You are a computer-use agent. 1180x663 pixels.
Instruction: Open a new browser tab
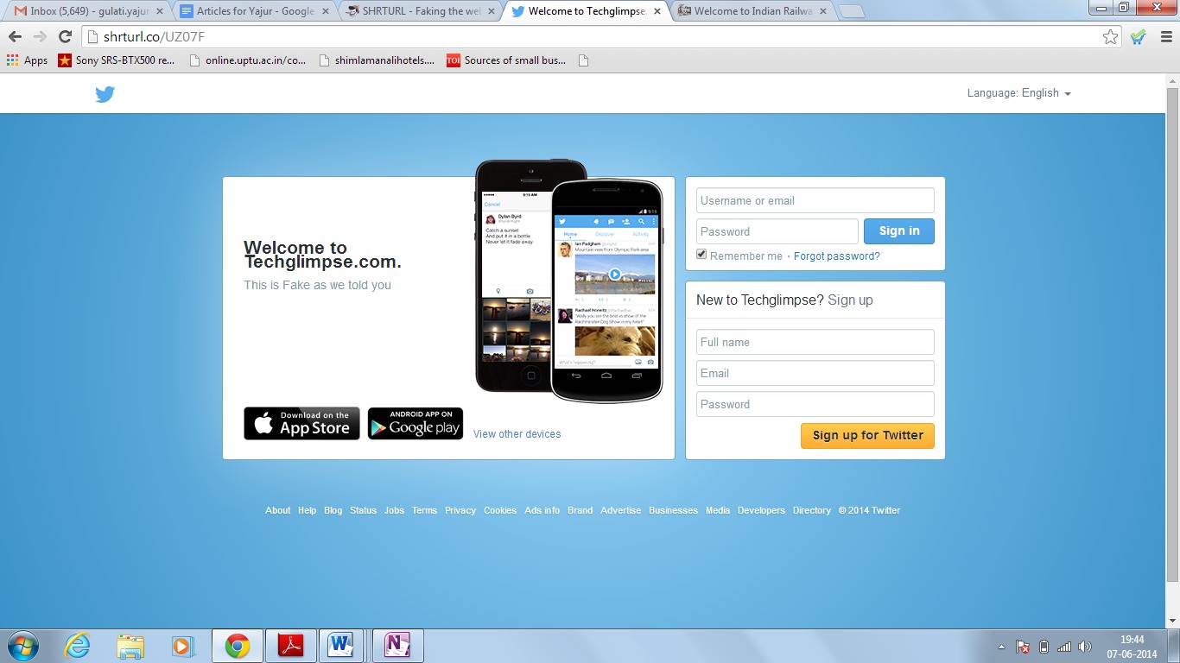click(x=852, y=11)
